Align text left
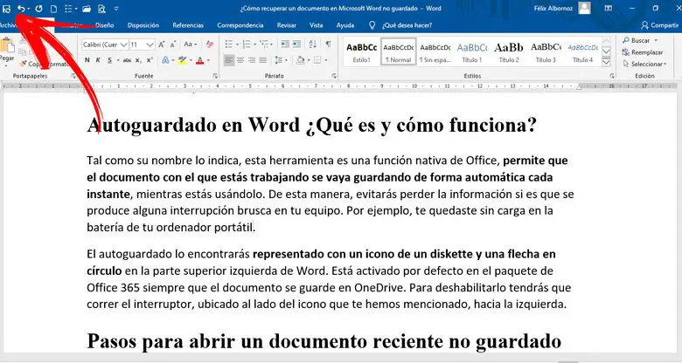Viewport: 682px width, 363px height. [x=229, y=60]
